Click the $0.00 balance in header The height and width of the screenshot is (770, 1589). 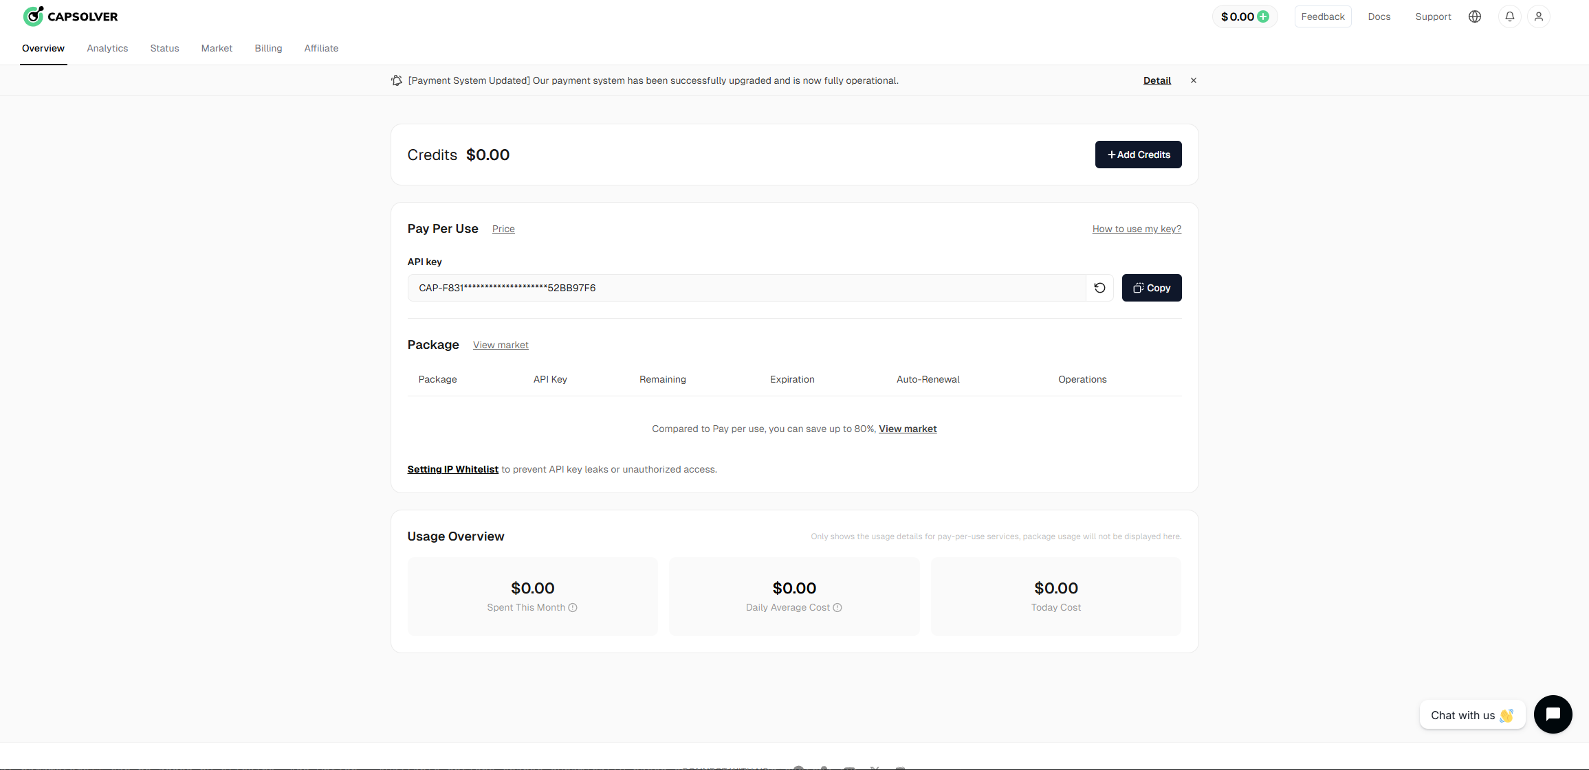pos(1237,16)
